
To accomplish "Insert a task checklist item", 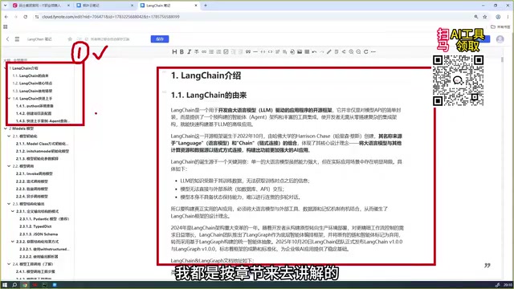I will (226, 51).
